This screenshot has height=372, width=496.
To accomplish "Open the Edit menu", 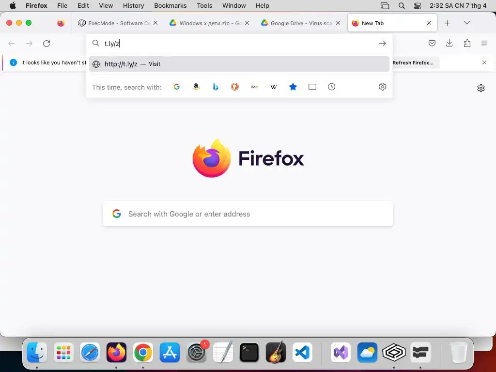I will coord(83,6).
